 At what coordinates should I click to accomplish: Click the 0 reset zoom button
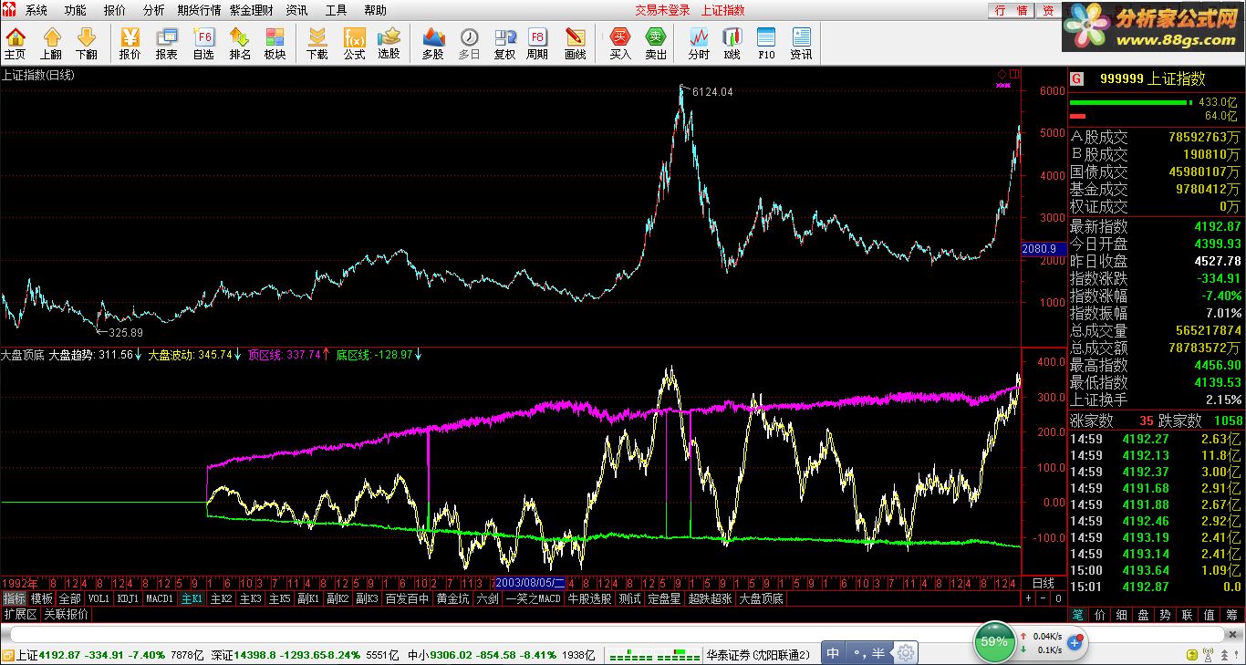tap(1058, 598)
